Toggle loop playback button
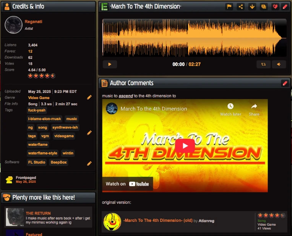 [263, 64]
